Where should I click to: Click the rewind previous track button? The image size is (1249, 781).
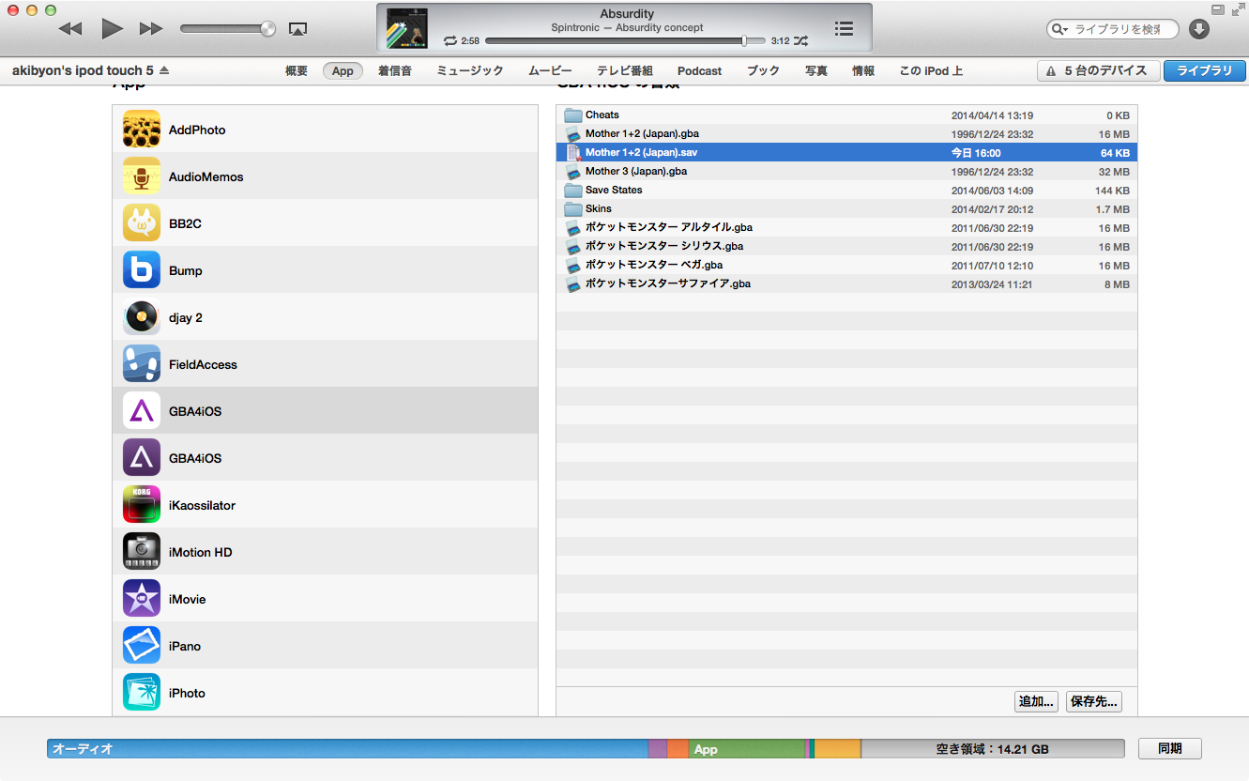69,29
